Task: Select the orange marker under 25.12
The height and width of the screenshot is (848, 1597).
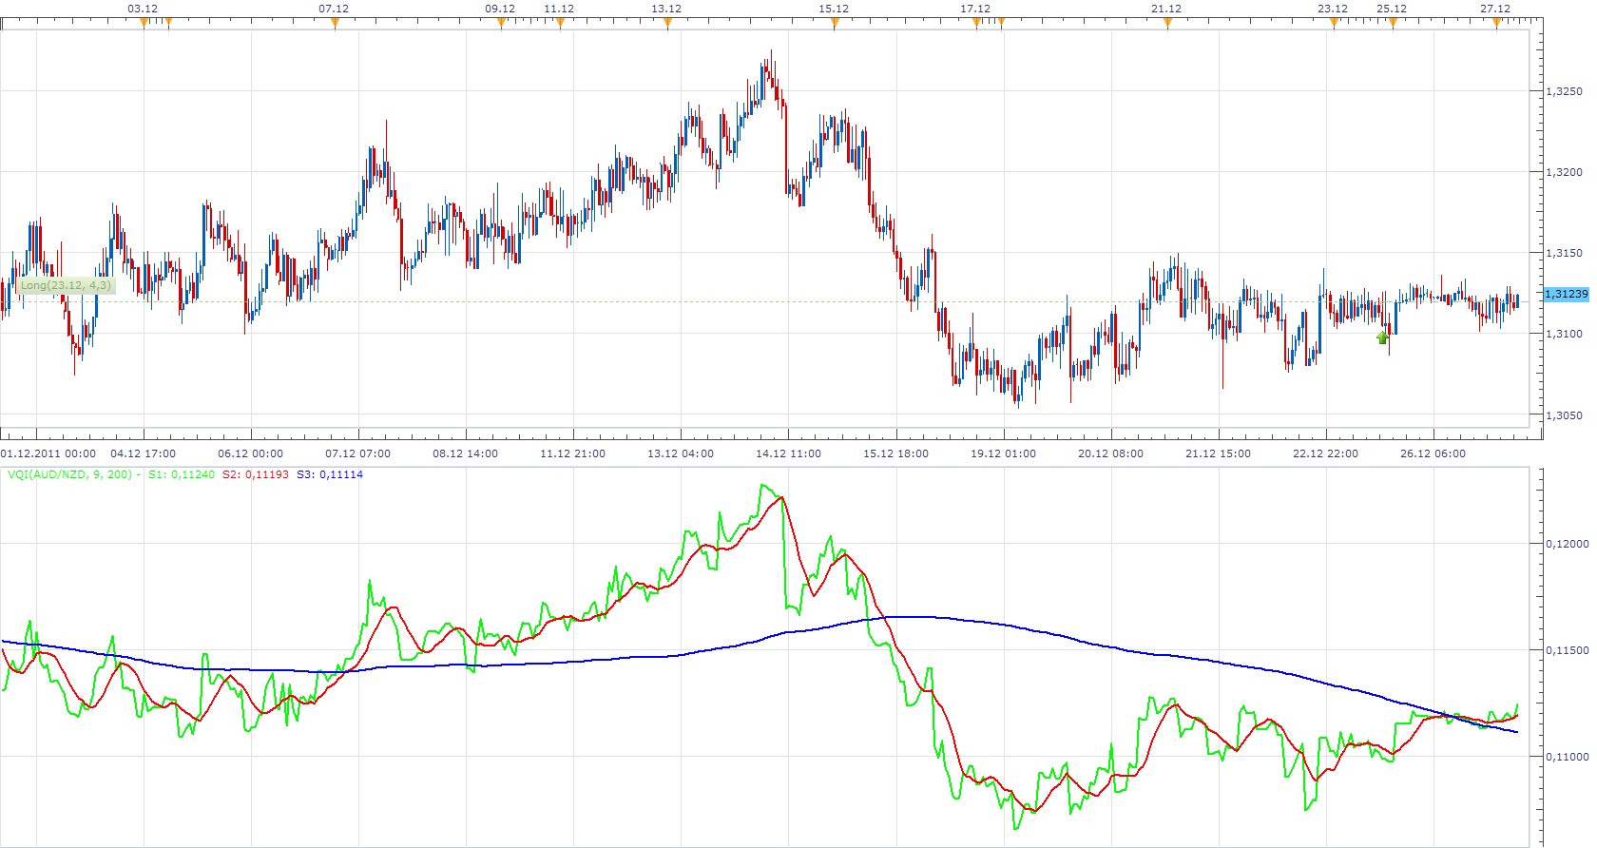Action: [1393, 23]
